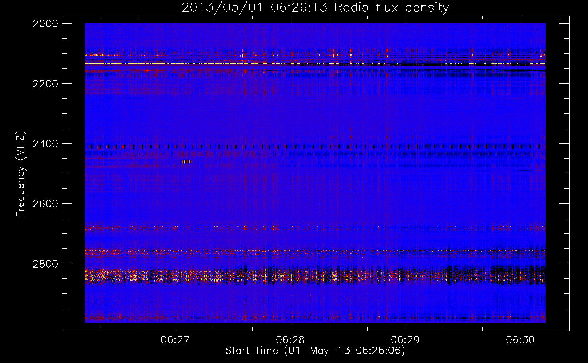
Task: Click the 'Frequency (MHZ)' axis title
Action: 21,174
